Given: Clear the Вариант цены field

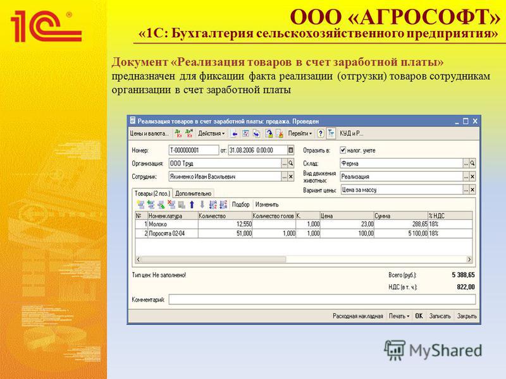Looking at the screenshot, I should pyautogui.click(x=472, y=190).
